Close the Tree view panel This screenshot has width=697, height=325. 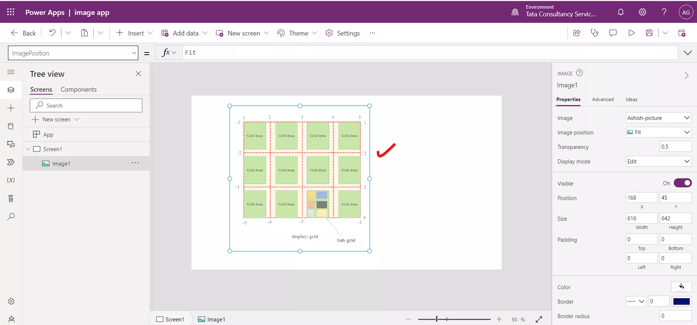(138, 74)
